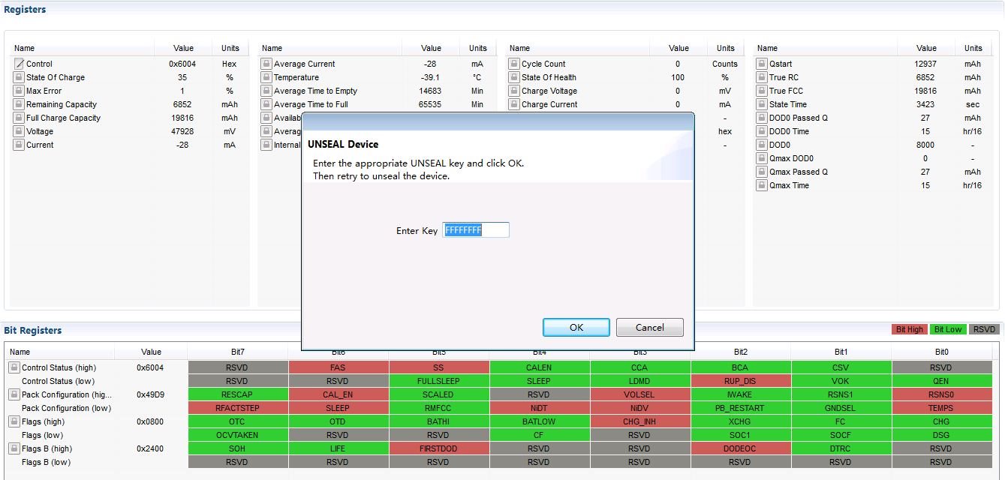The height and width of the screenshot is (480, 1005).
Task: Click lock icon next to True FCC
Action: [x=762, y=91]
